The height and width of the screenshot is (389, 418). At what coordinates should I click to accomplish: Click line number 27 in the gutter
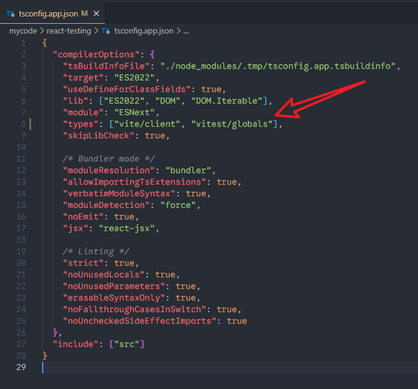21,344
